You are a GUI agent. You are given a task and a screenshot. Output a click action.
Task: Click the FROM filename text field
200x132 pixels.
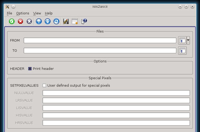100,41
